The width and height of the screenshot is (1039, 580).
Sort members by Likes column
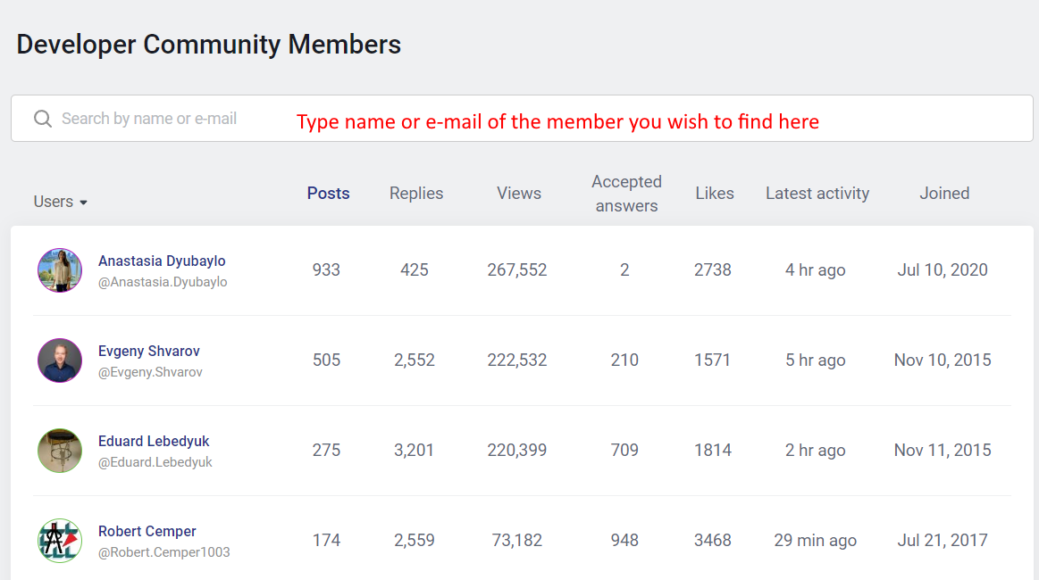click(x=715, y=194)
